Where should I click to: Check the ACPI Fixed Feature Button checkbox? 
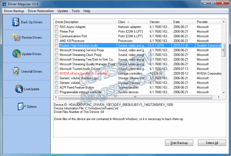(56, 87)
